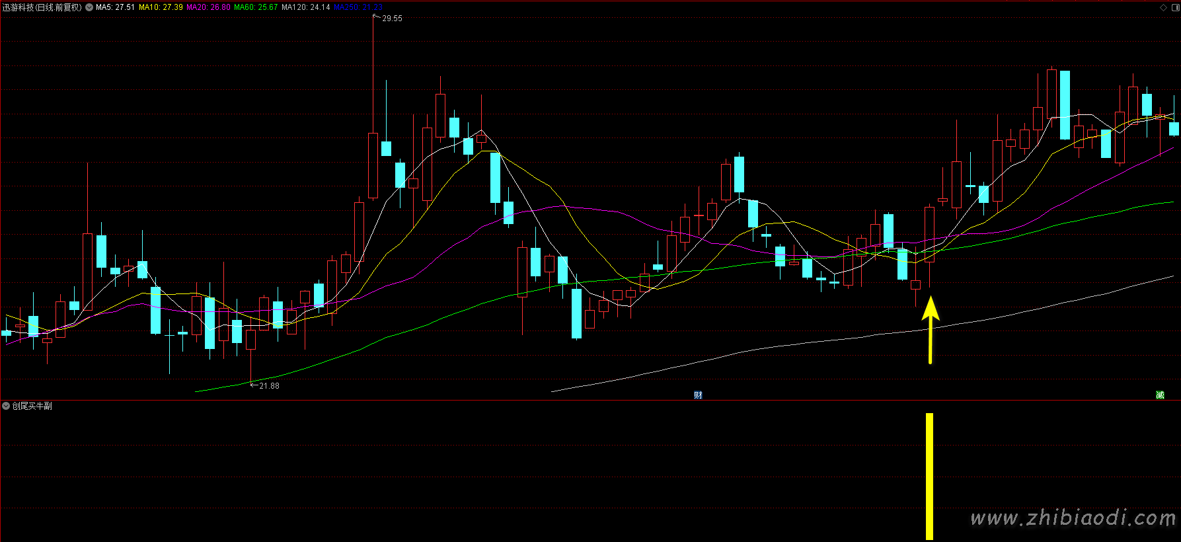Click the yellow up-arrow buy signal
The image size is (1181, 542).
pos(931,329)
